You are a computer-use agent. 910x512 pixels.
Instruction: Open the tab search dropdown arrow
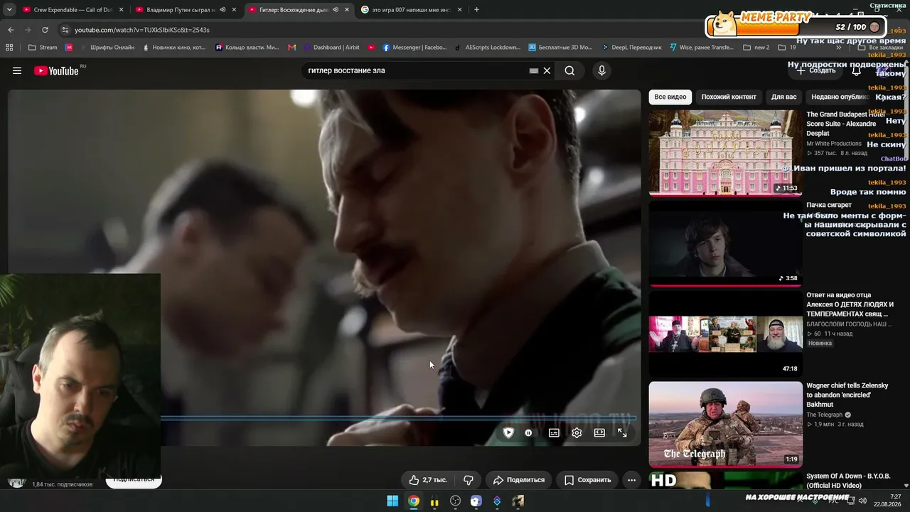[x=8, y=10]
